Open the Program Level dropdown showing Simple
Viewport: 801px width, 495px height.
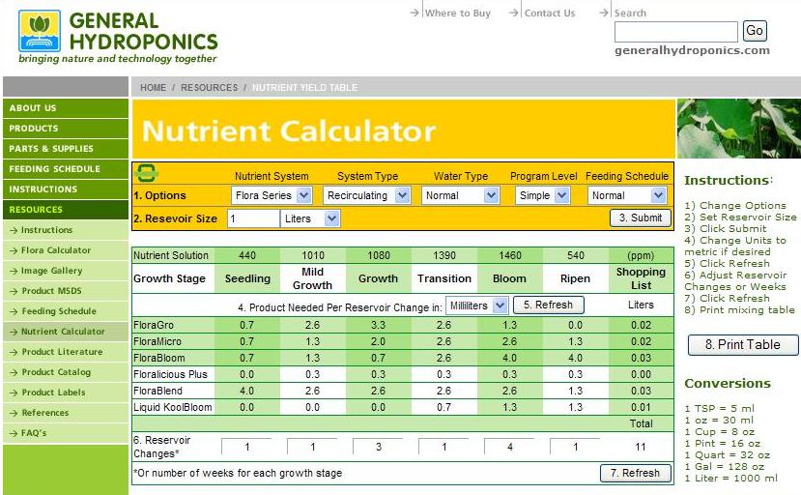[542, 195]
